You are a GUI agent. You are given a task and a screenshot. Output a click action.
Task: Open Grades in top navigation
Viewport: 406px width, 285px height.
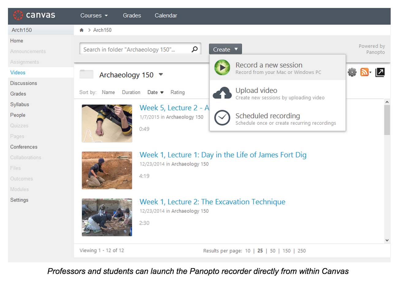(x=132, y=16)
